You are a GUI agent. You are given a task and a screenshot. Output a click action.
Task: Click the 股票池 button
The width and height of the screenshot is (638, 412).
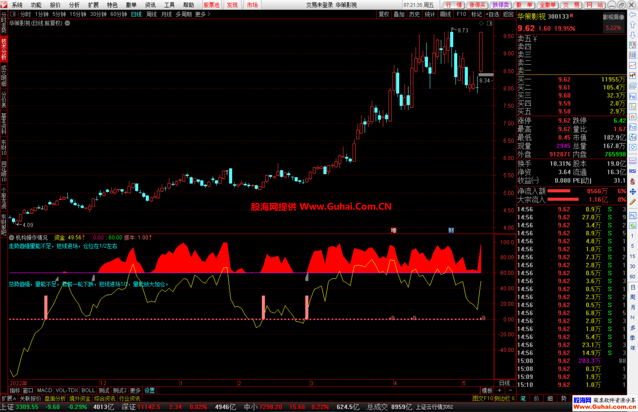click(211, 5)
